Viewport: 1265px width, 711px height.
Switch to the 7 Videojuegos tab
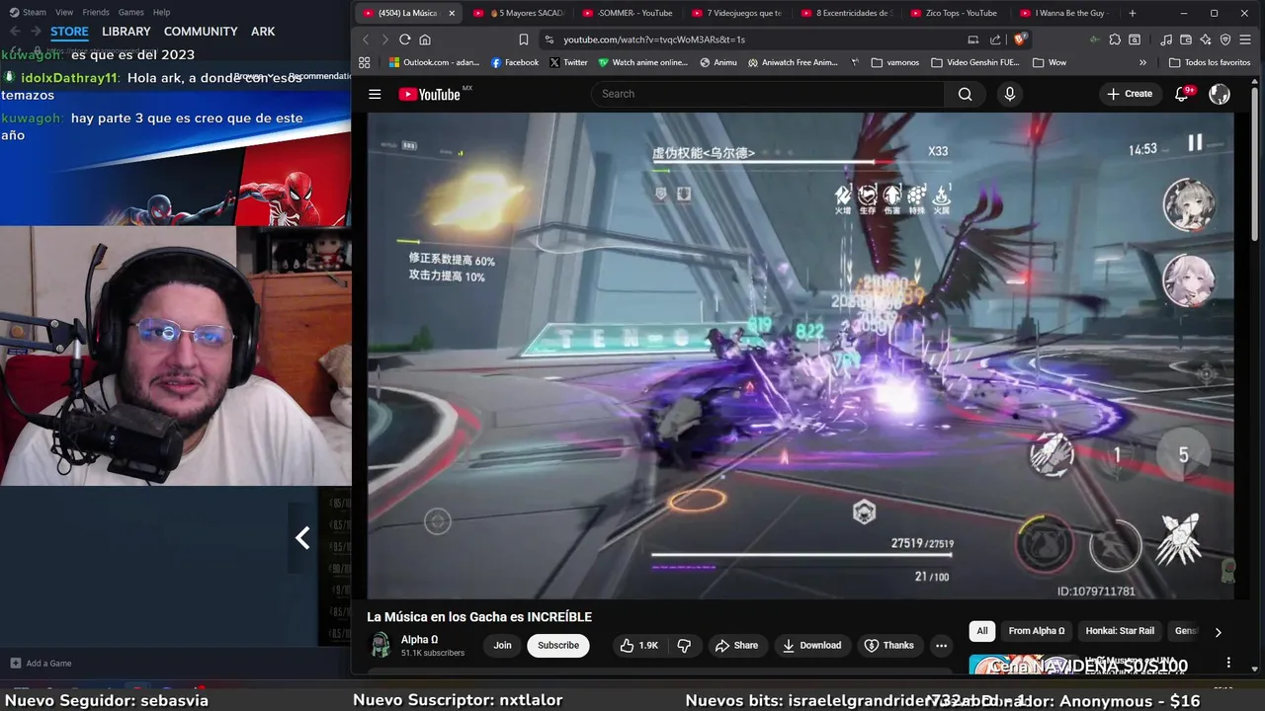point(738,13)
